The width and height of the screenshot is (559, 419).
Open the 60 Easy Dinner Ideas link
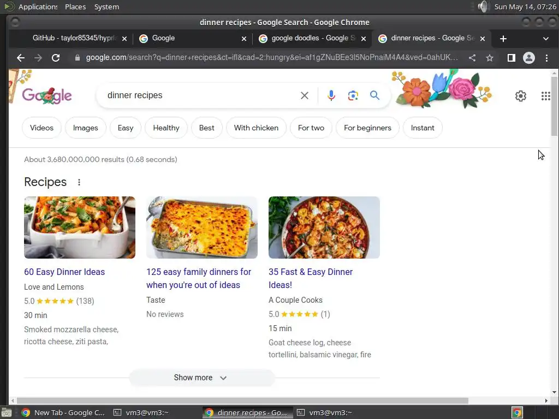(64, 272)
